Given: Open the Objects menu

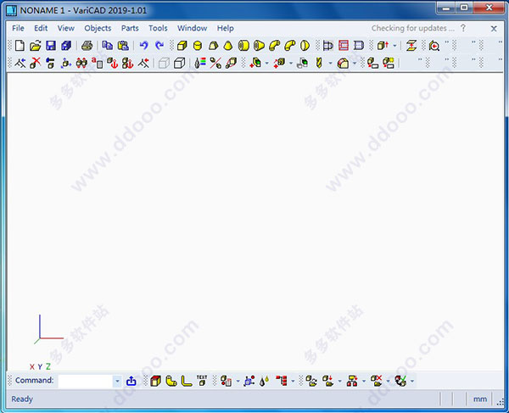Looking at the screenshot, I should pos(98,28).
